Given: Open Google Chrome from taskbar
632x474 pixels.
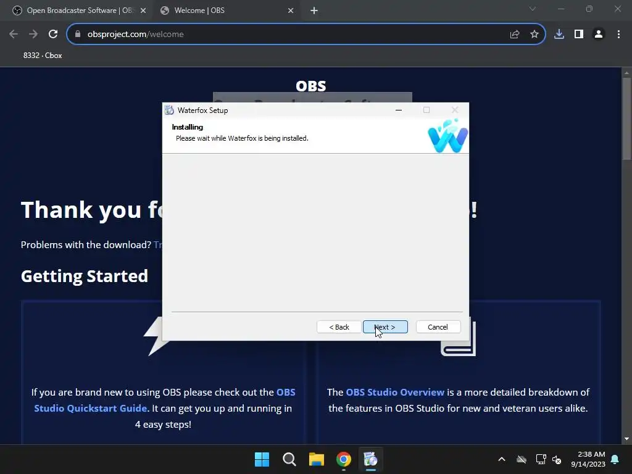Looking at the screenshot, I should [344, 459].
